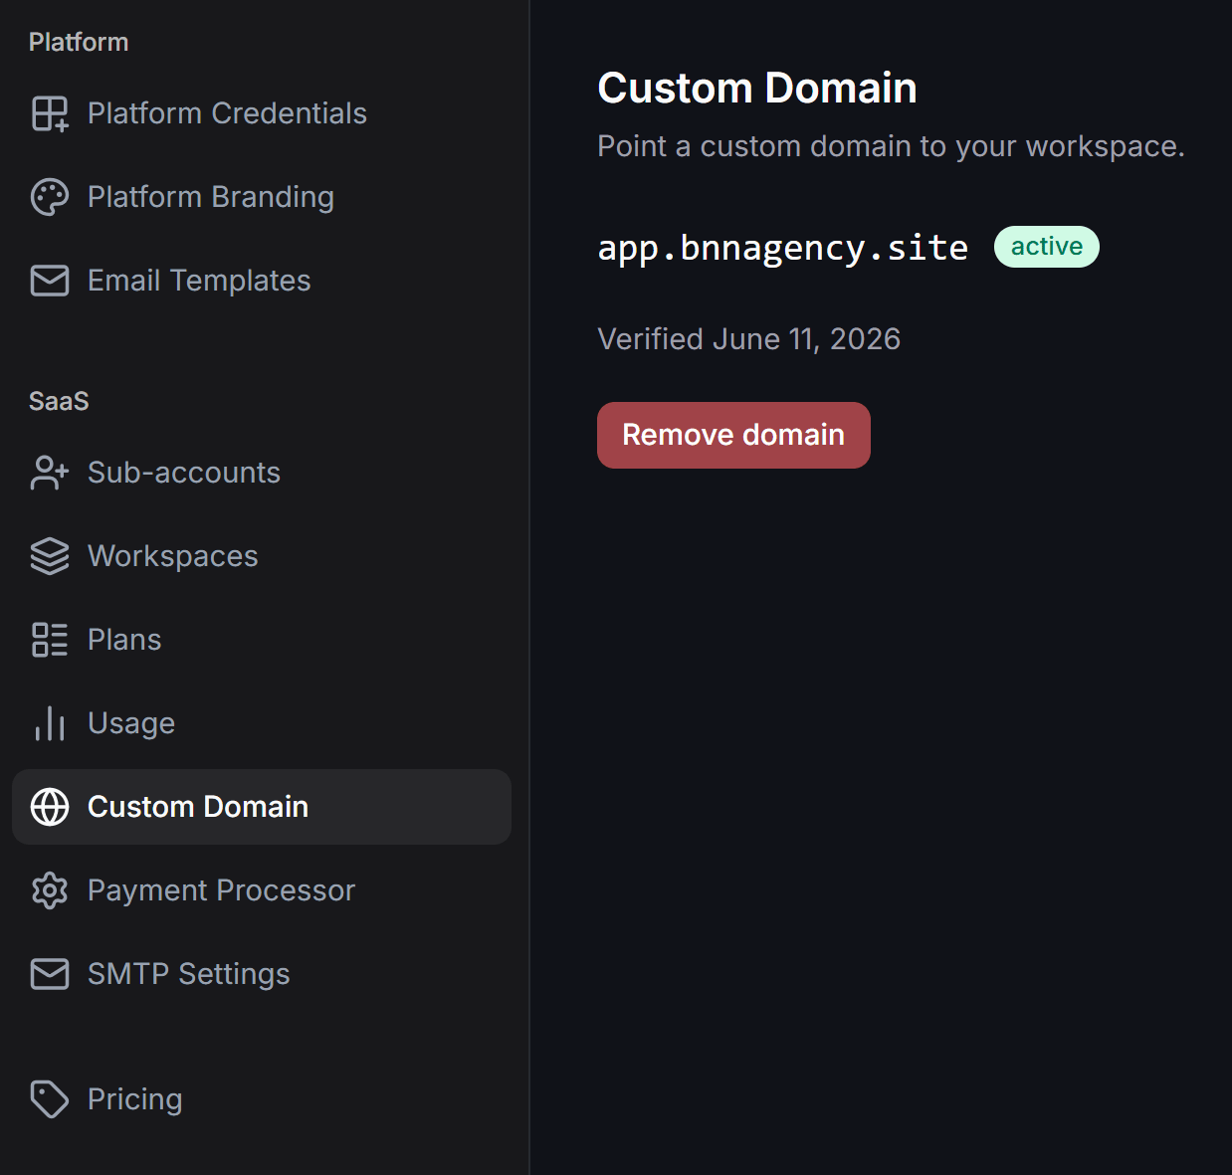Click the Custom Domain page heading

(757, 88)
